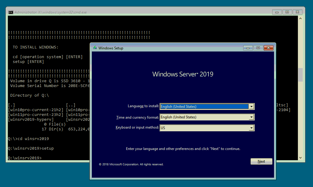Click the "Language to install" label
The image size is (313, 187).
tap(143, 106)
